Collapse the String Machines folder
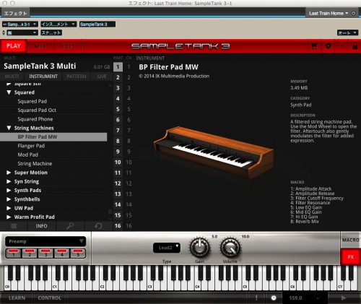This screenshot has height=304, width=361. click(9, 128)
